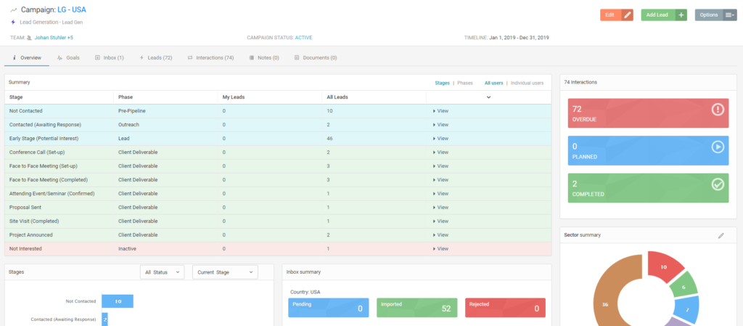The image size is (743, 326).
Task: Expand View for Not Interested row
Action: click(440, 248)
